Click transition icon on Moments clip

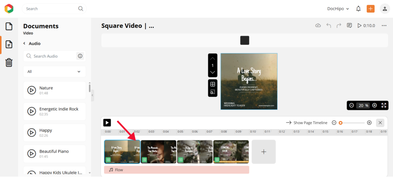coord(144,160)
